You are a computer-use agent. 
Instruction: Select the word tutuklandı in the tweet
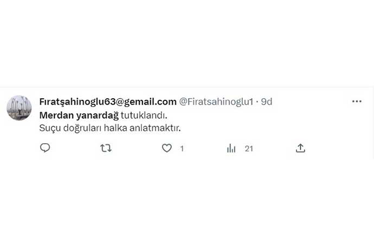pos(144,115)
